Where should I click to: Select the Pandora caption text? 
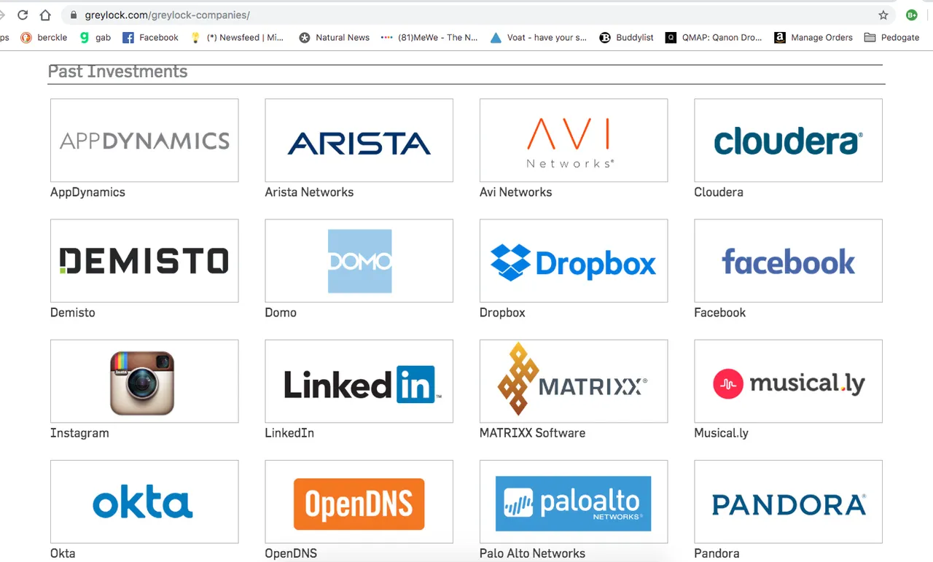(717, 553)
